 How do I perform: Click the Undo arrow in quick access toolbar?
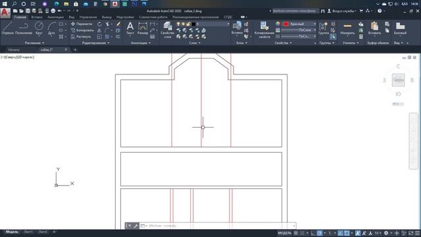(x=60, y=11)
